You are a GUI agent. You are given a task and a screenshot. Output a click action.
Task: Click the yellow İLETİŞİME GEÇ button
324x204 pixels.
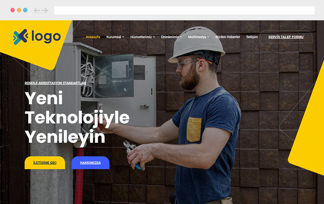coord(45,163)
